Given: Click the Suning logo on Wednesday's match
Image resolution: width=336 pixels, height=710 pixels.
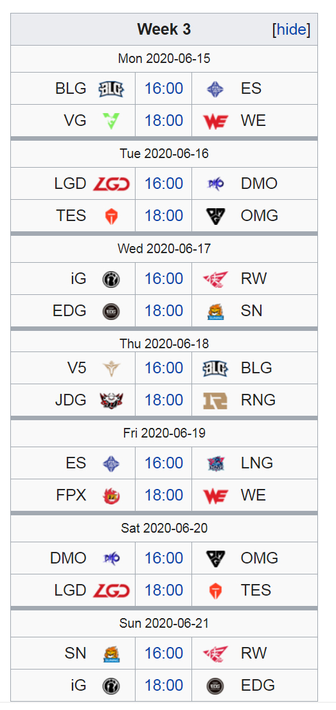Looking at the screenshot, I should [215, 311].
